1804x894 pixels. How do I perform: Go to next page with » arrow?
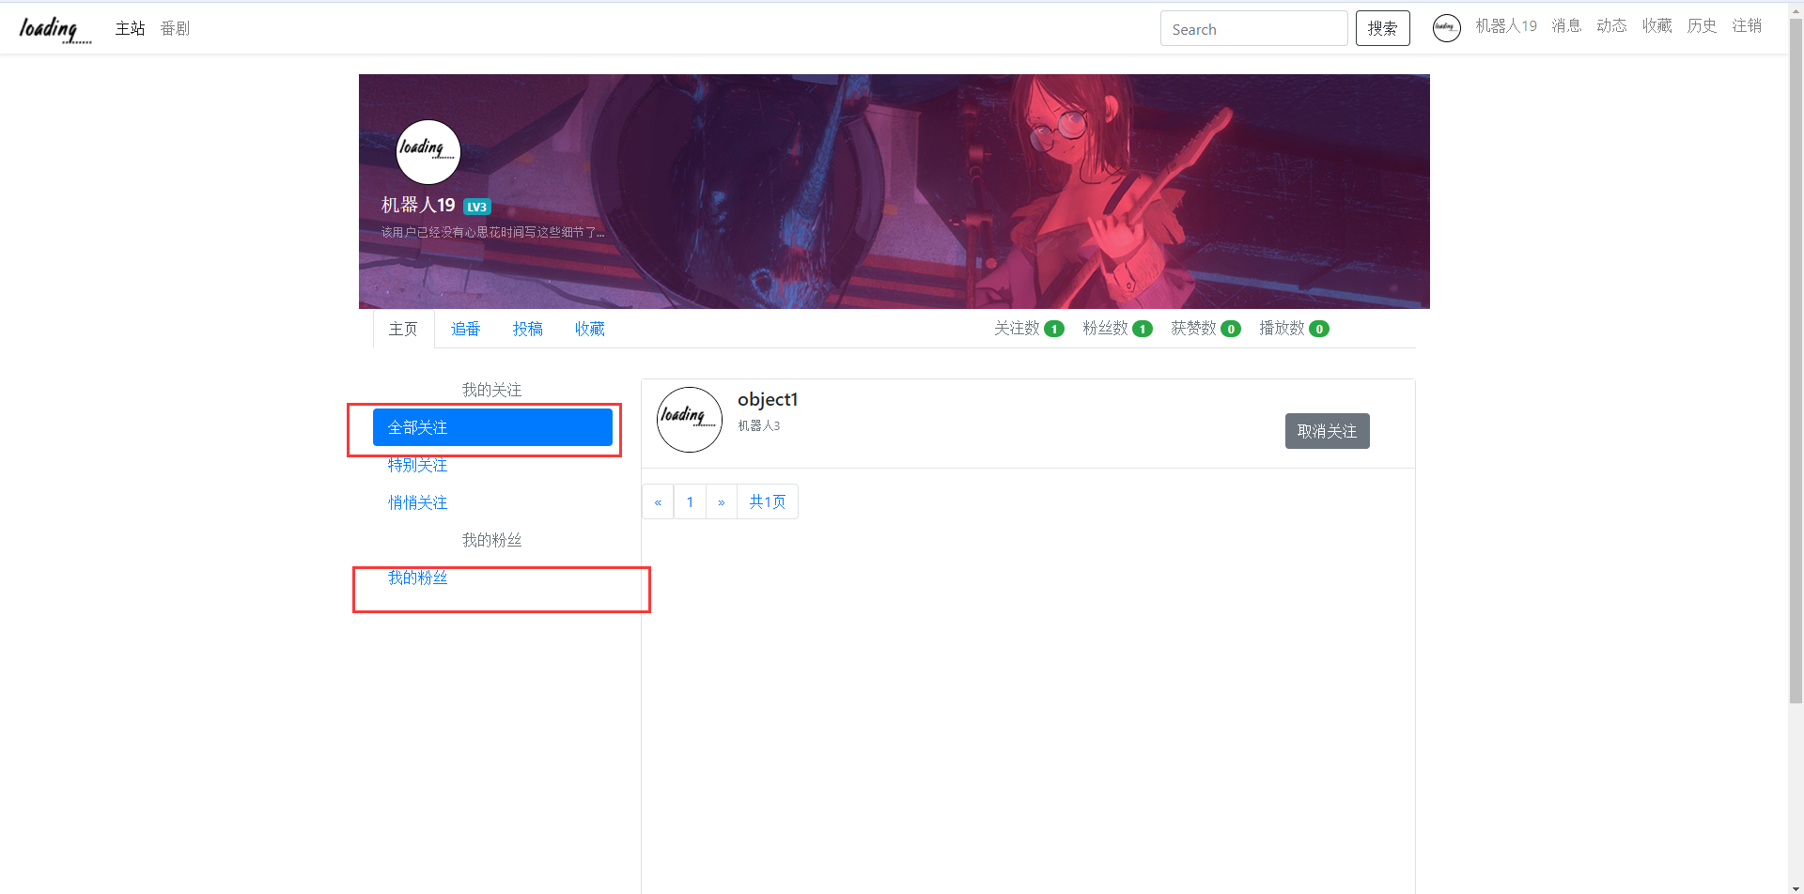[722, 501]
